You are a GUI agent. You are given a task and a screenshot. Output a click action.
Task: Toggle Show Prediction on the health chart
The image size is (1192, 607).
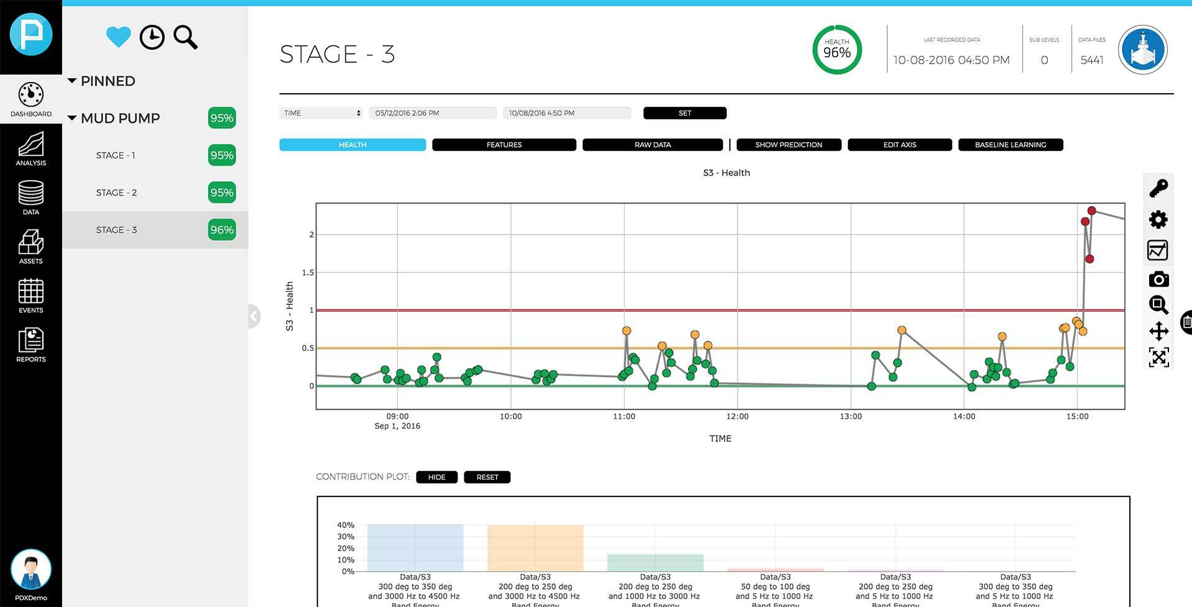click(788, 145)
